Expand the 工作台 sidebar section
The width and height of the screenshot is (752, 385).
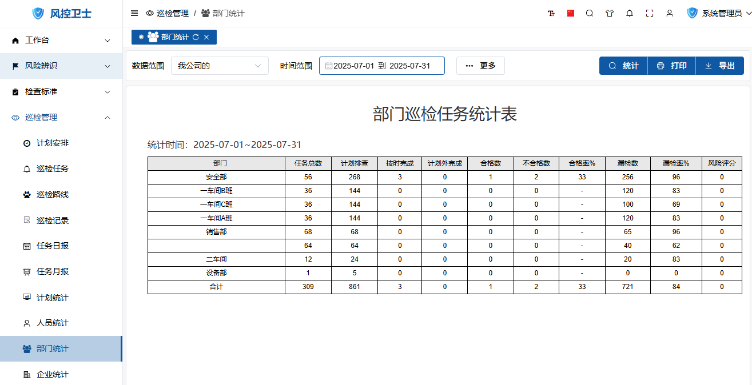(61, 41)
